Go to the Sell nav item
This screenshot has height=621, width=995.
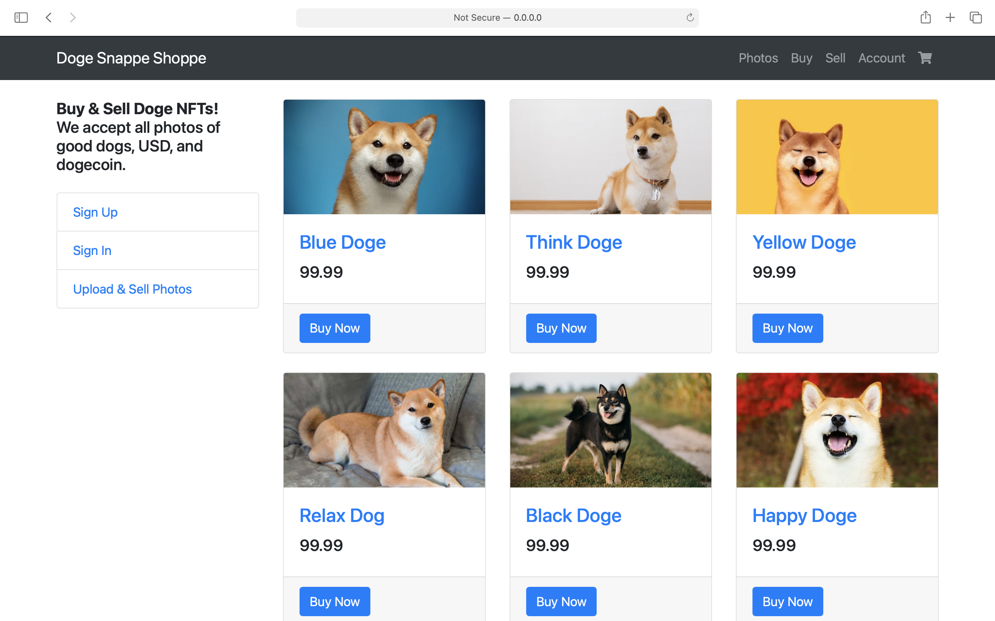coord(835,58)
